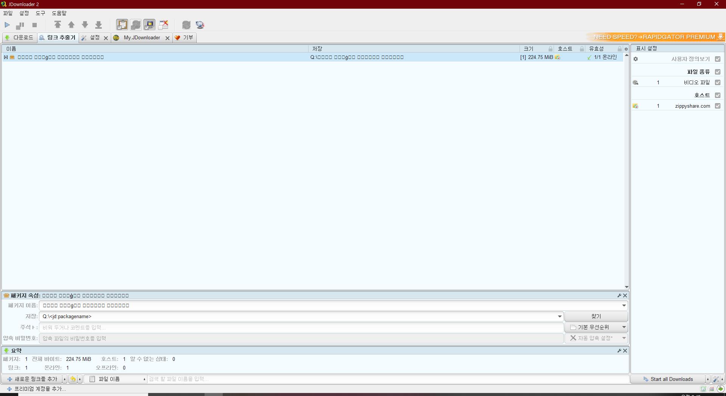Close the 설정 tab
This screenshot has height=396, width=726.
(106, 38)
